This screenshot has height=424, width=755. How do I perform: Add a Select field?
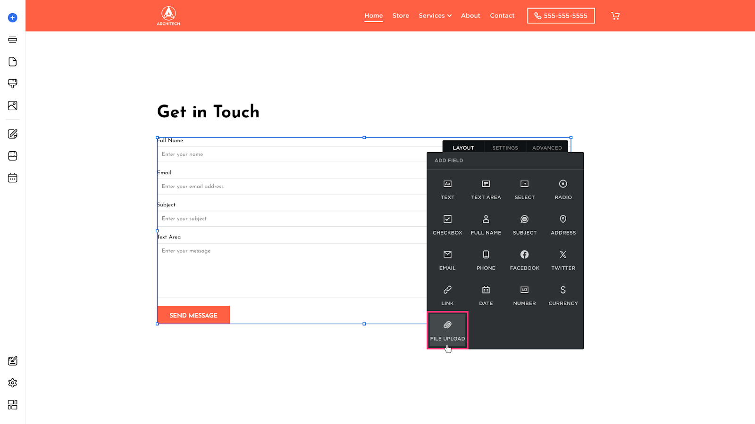(x=525, y=189)
